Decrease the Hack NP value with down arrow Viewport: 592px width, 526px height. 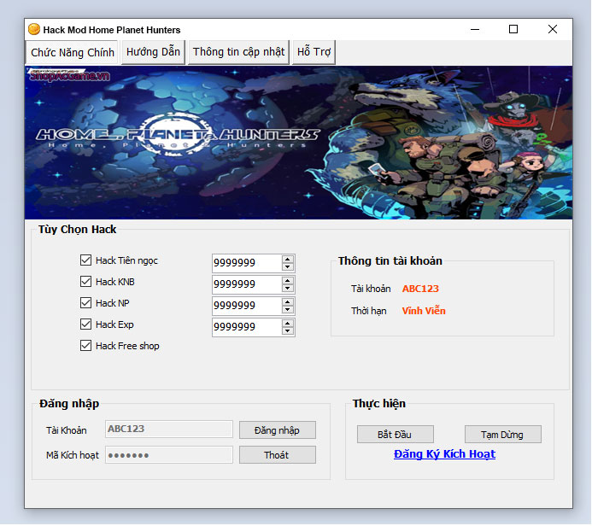pos(288,310)
